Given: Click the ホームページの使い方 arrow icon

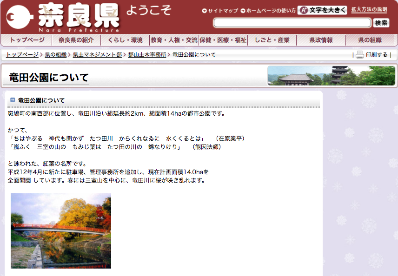Looking at the screenshot, I should click(243, 11).
